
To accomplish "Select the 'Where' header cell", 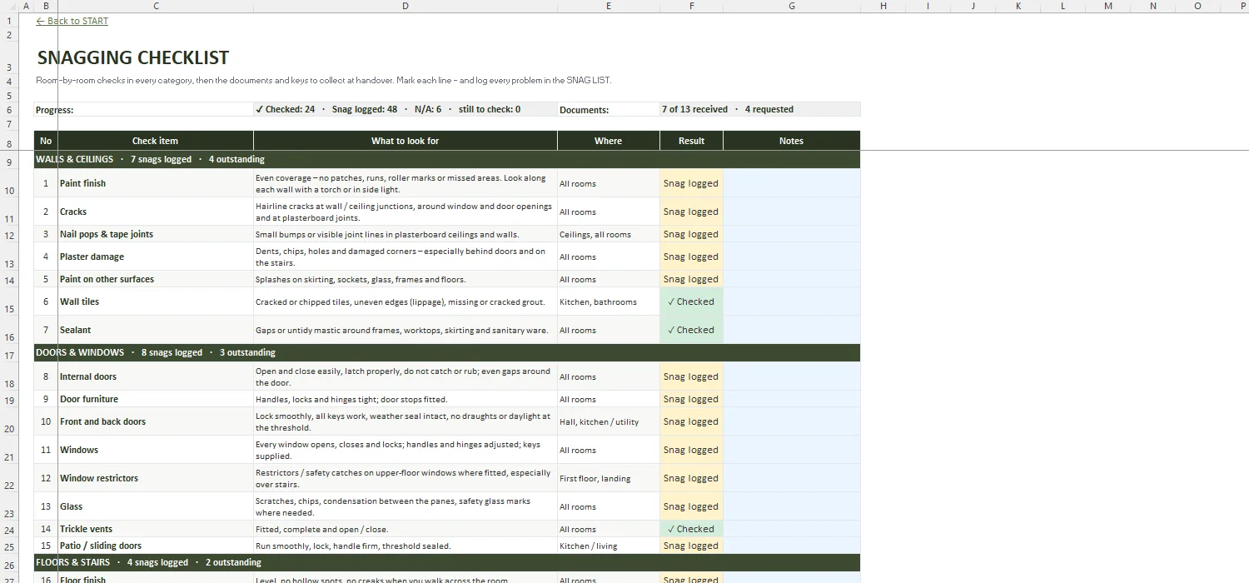I will coord(609,141).
